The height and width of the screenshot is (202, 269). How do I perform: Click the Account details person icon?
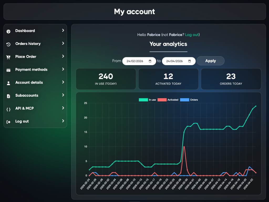(x=8, y=83)
